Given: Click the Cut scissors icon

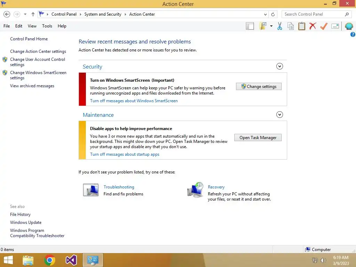Looking at the screenshot, I should 280,26.
